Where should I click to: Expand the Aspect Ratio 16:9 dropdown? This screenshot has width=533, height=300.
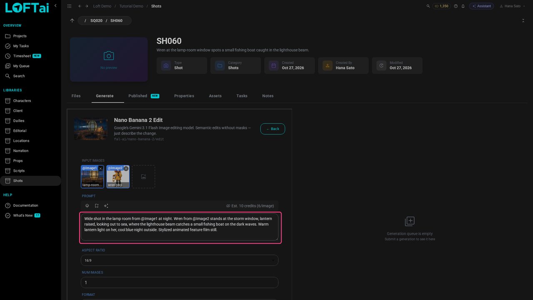[x=179, y=260]
